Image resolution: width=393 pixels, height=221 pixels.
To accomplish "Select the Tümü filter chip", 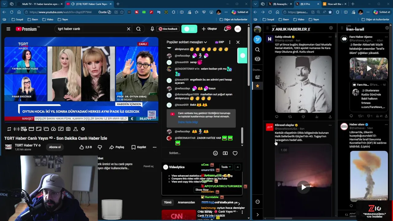I will [x=168, y=202].
